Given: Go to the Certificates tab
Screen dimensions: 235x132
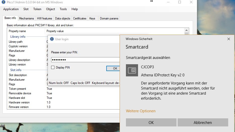Looking at the screenshot, I should [x=80, y=18].
